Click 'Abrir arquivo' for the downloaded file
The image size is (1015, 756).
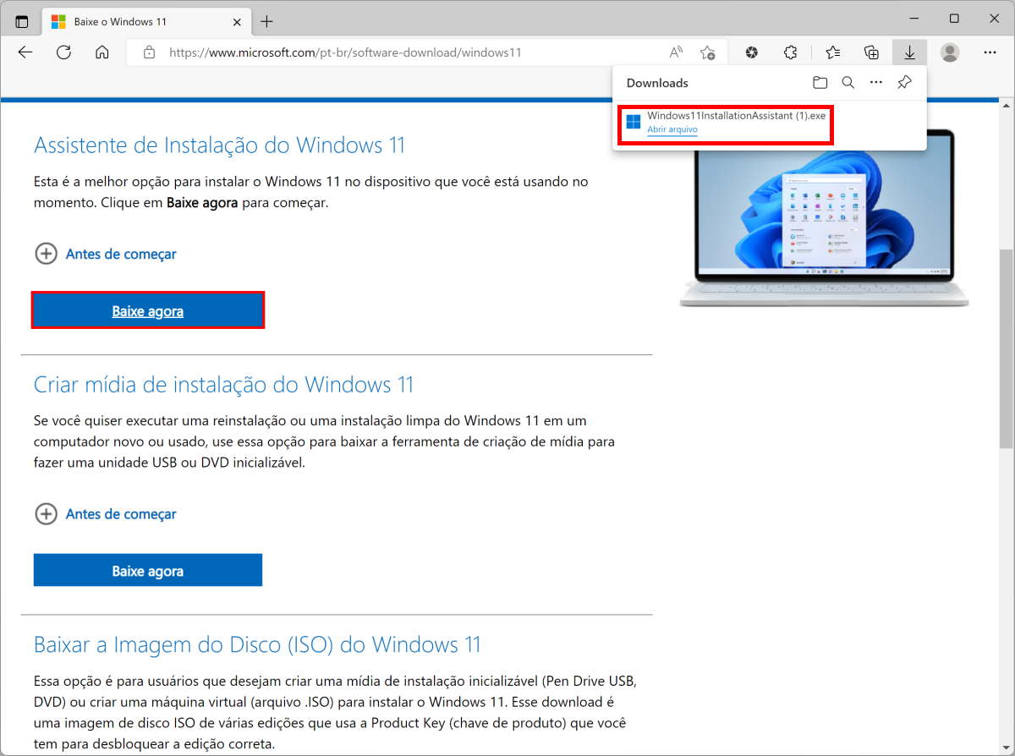(x=672, y=129)
